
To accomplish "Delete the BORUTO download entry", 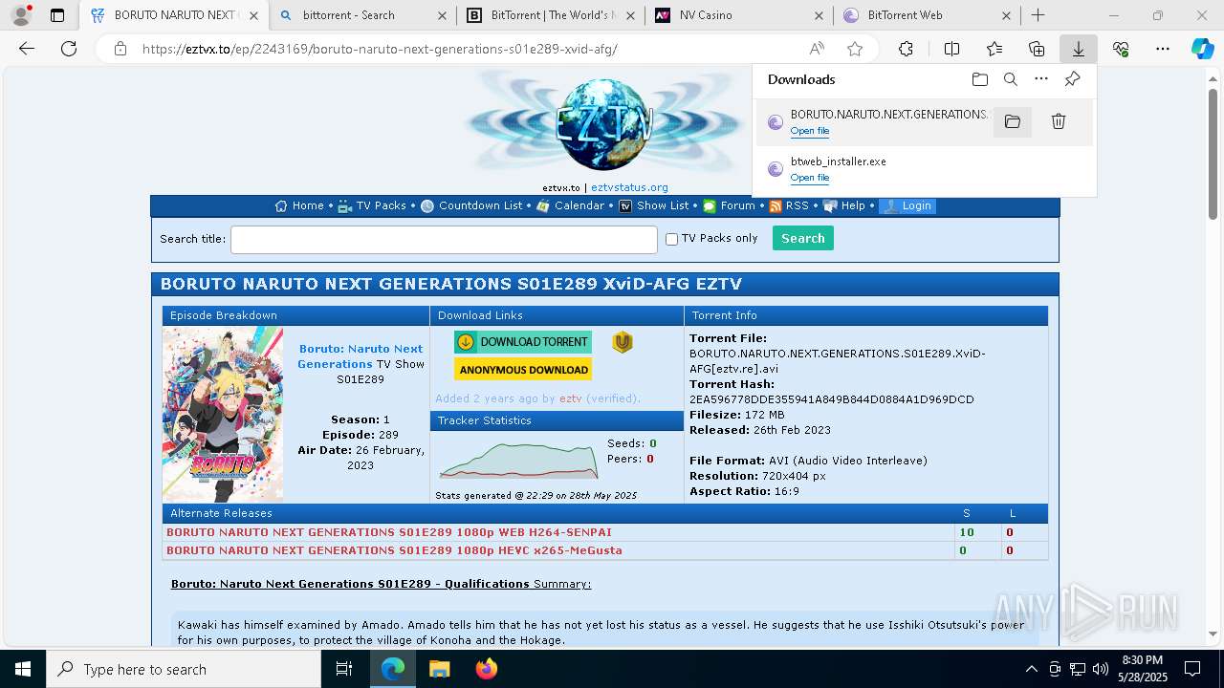I will (x=1059, y=121).
